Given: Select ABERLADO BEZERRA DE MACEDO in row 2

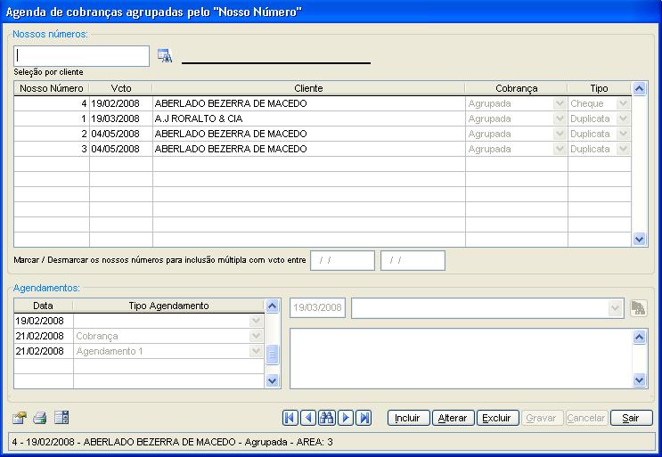Looking at the screenshot, I should click(231, 134).
